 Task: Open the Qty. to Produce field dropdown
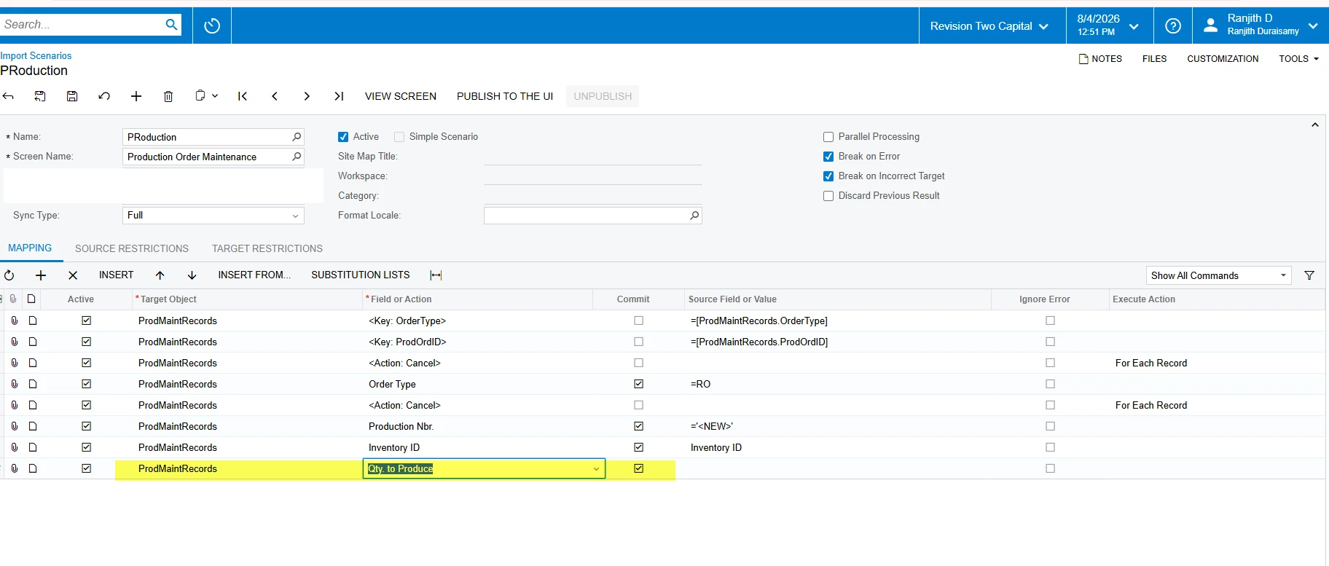[x=596, y=469]
